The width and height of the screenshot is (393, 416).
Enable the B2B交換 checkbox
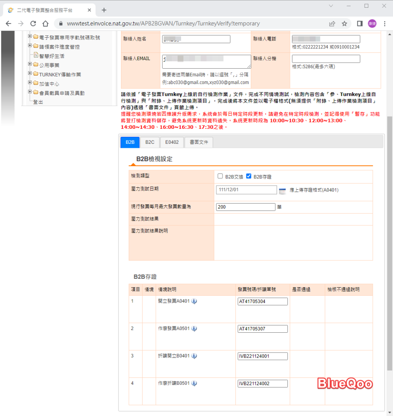pyautogui.click(x=220, y=176)
